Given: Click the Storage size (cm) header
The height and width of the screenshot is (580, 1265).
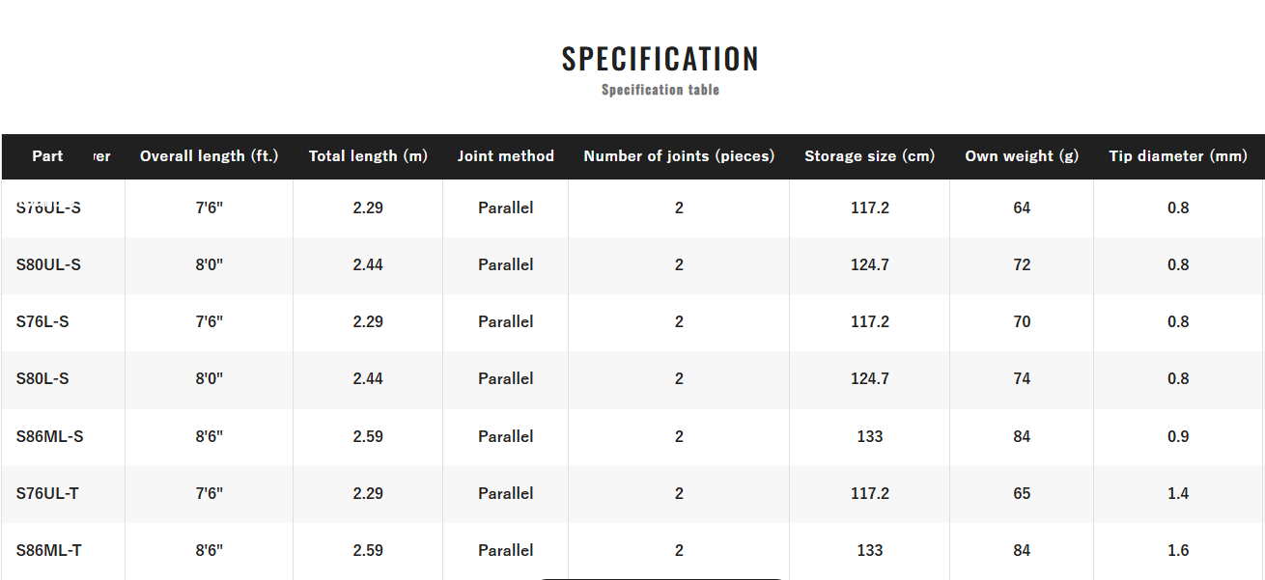Looking at the screenshot, I should (869, 156).
